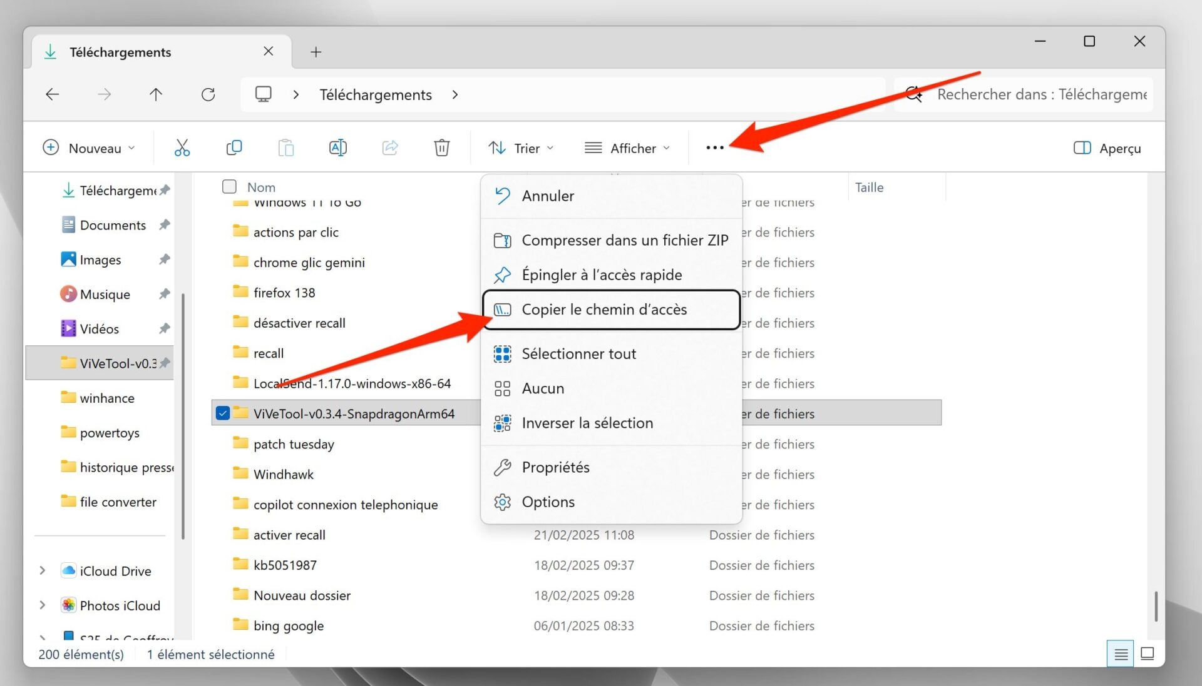Viewport: 1202px width, 686px height.
Task: Cut the selected folder using scissors icon
Action: (182, 148)
